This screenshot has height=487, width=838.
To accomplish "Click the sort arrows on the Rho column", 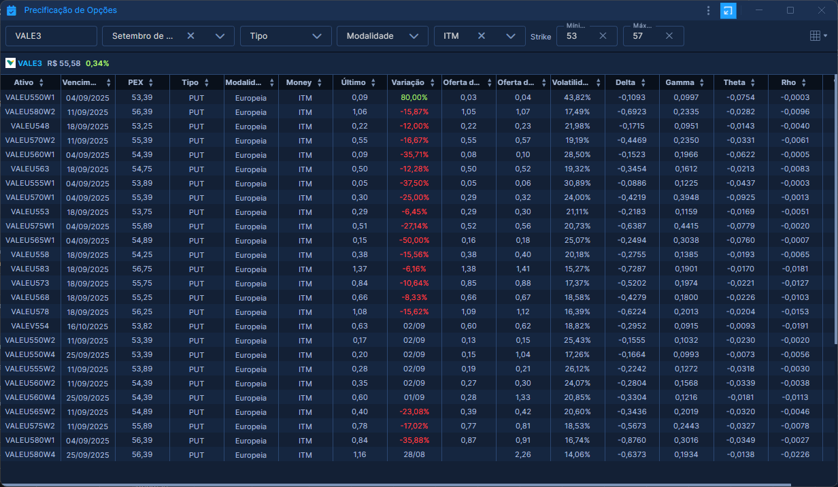I will 803,82.
